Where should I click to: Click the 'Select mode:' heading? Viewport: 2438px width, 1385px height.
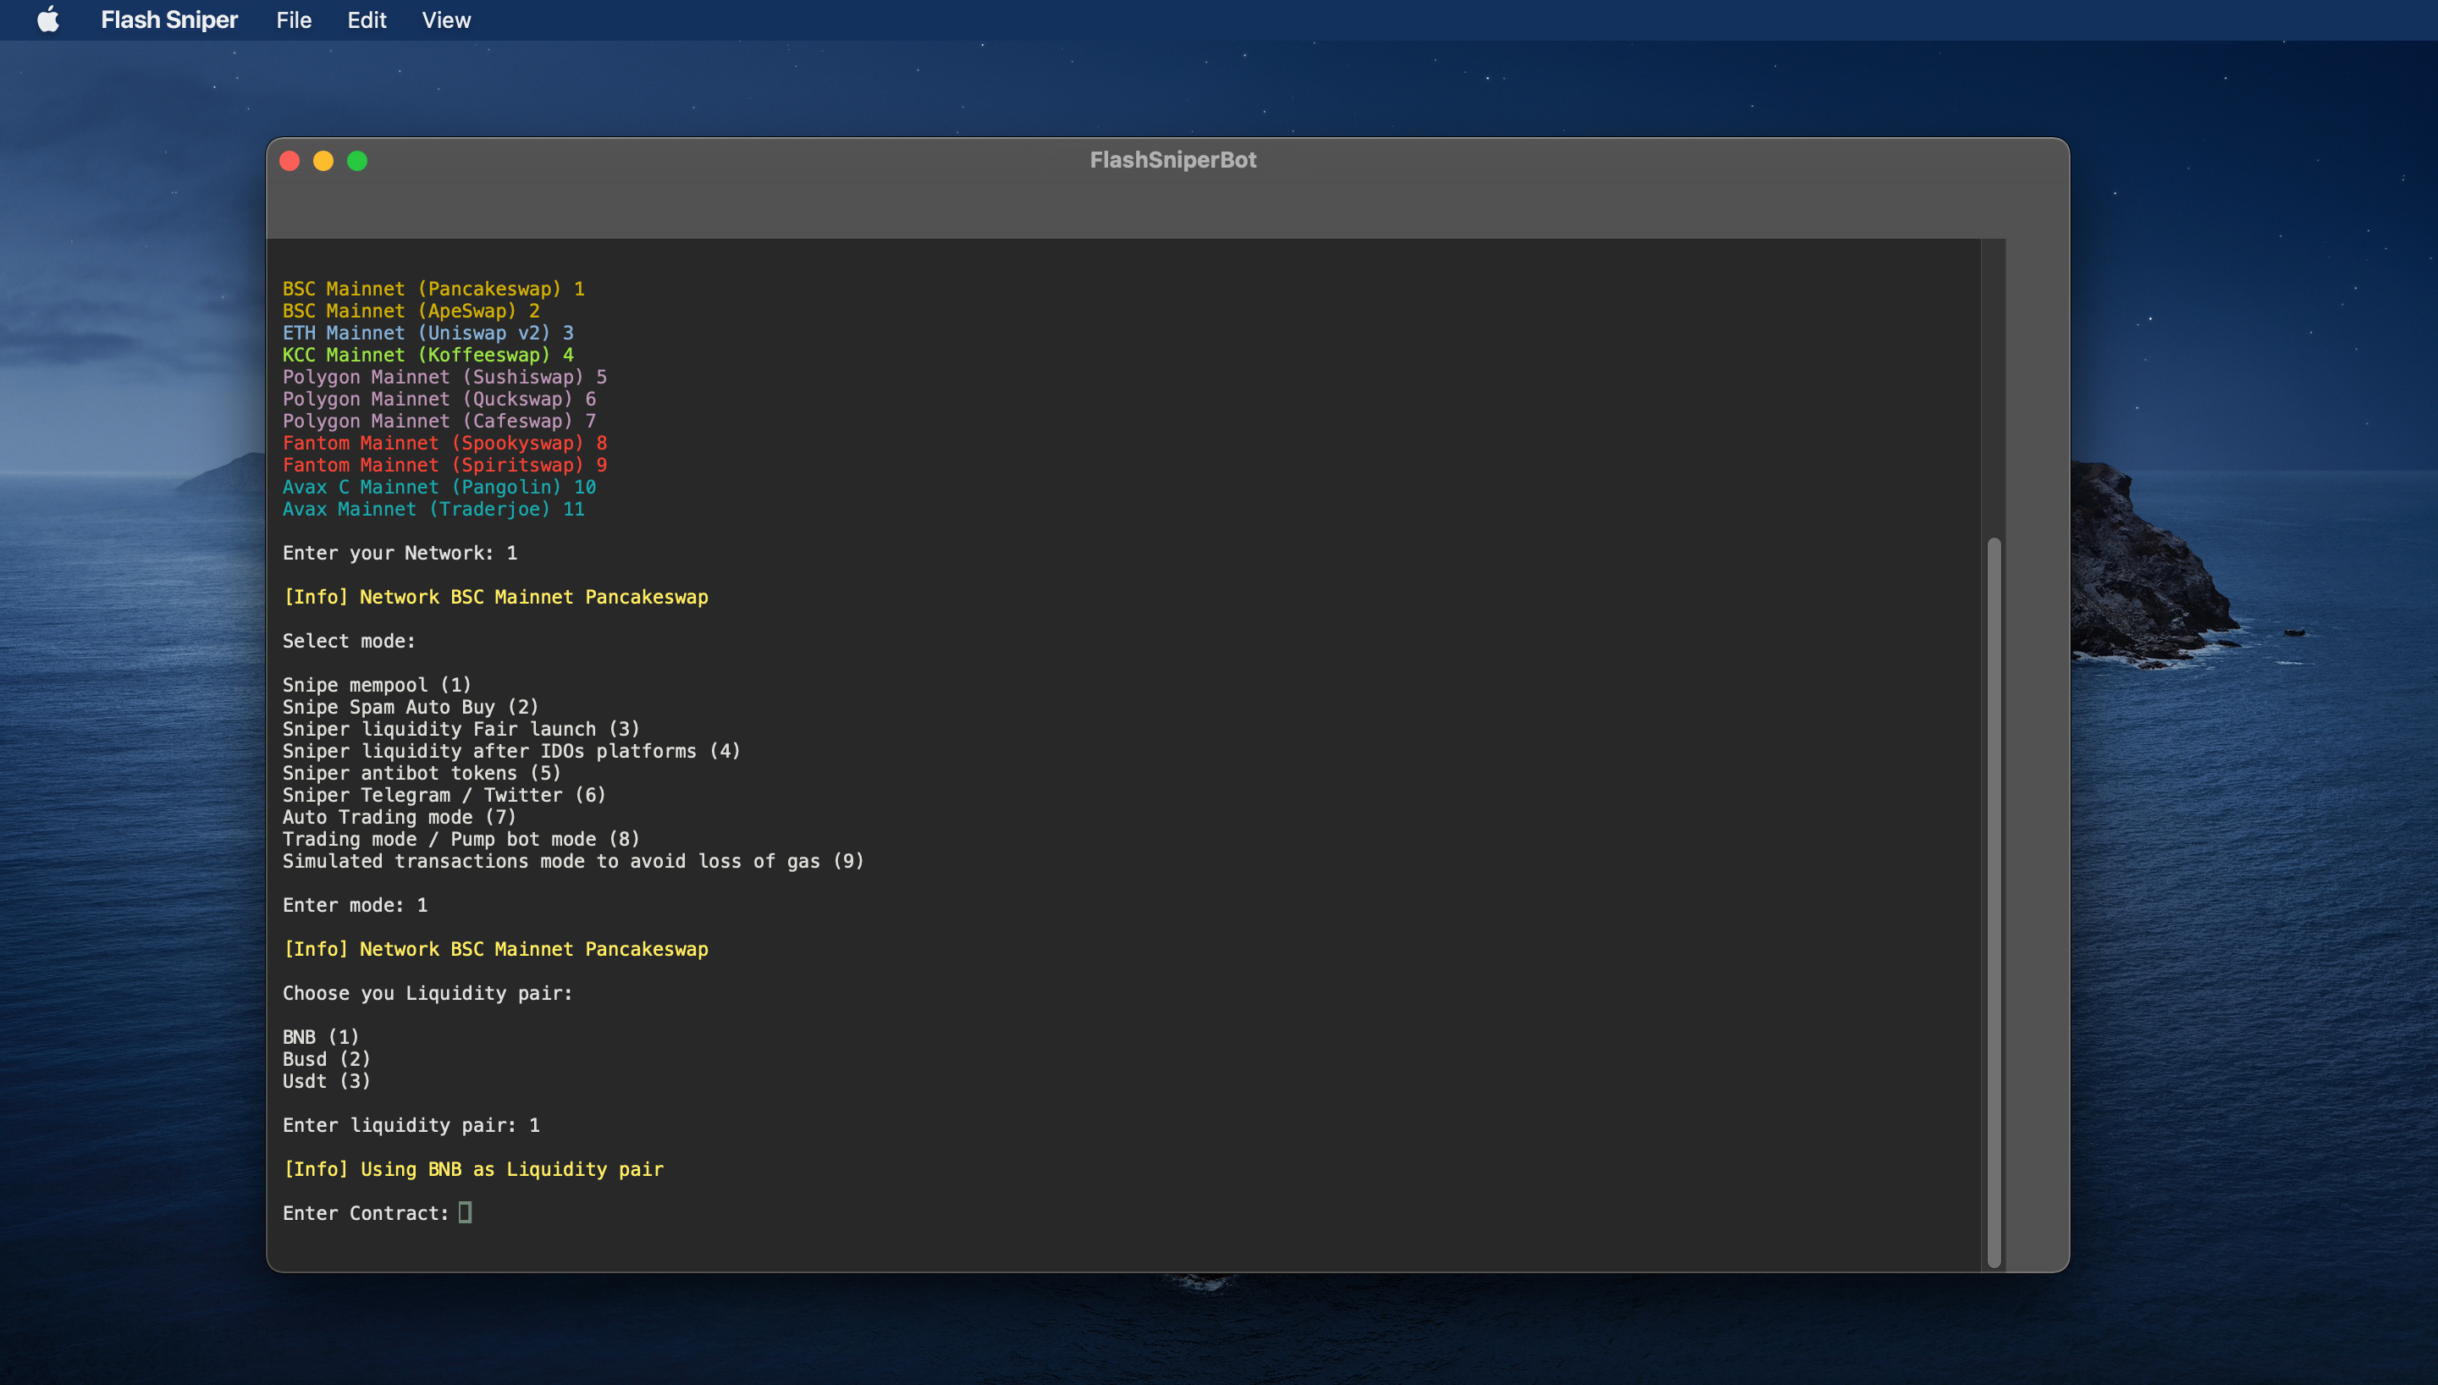coord(349,641)
